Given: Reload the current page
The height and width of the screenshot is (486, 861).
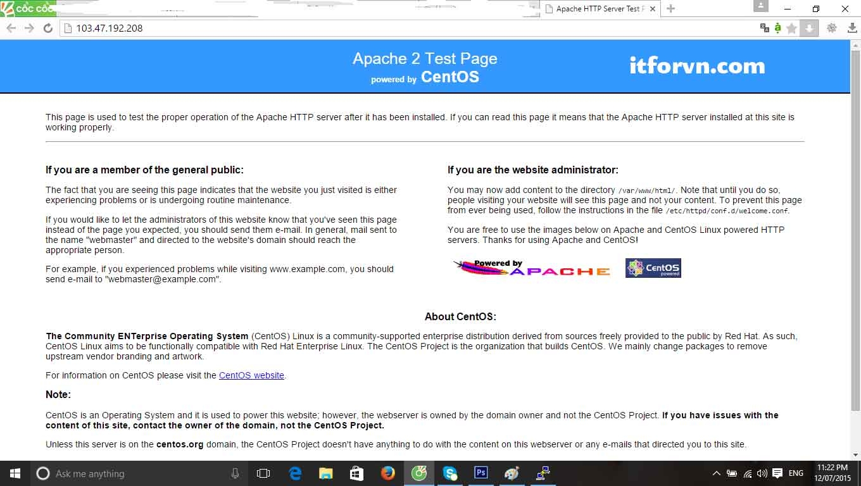Looking at the screenshot, I should (x=47, y=28).
